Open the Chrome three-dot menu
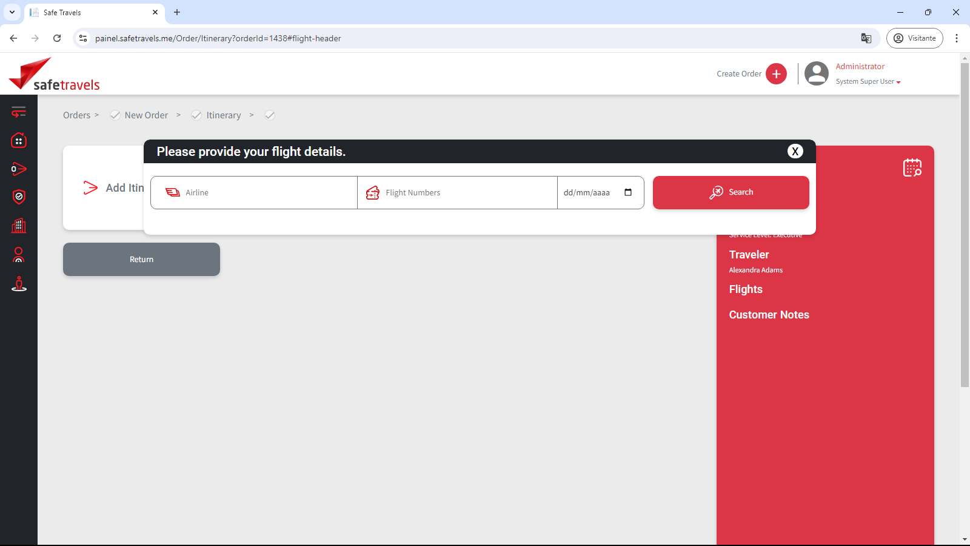970x546 pixels. pos(957,38)
